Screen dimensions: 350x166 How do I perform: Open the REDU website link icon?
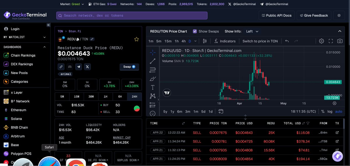(x=61, y=67)
